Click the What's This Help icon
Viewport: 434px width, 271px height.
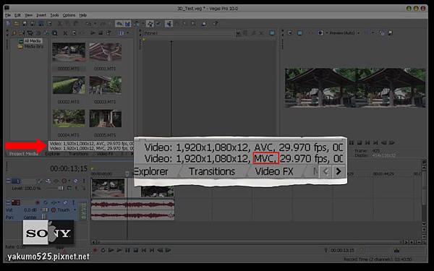tap(215, 24)
